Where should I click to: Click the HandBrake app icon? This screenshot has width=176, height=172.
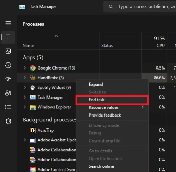(x=33, y=78)
